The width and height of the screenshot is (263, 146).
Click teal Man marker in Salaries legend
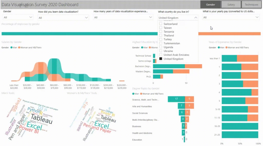pos(12,48)
